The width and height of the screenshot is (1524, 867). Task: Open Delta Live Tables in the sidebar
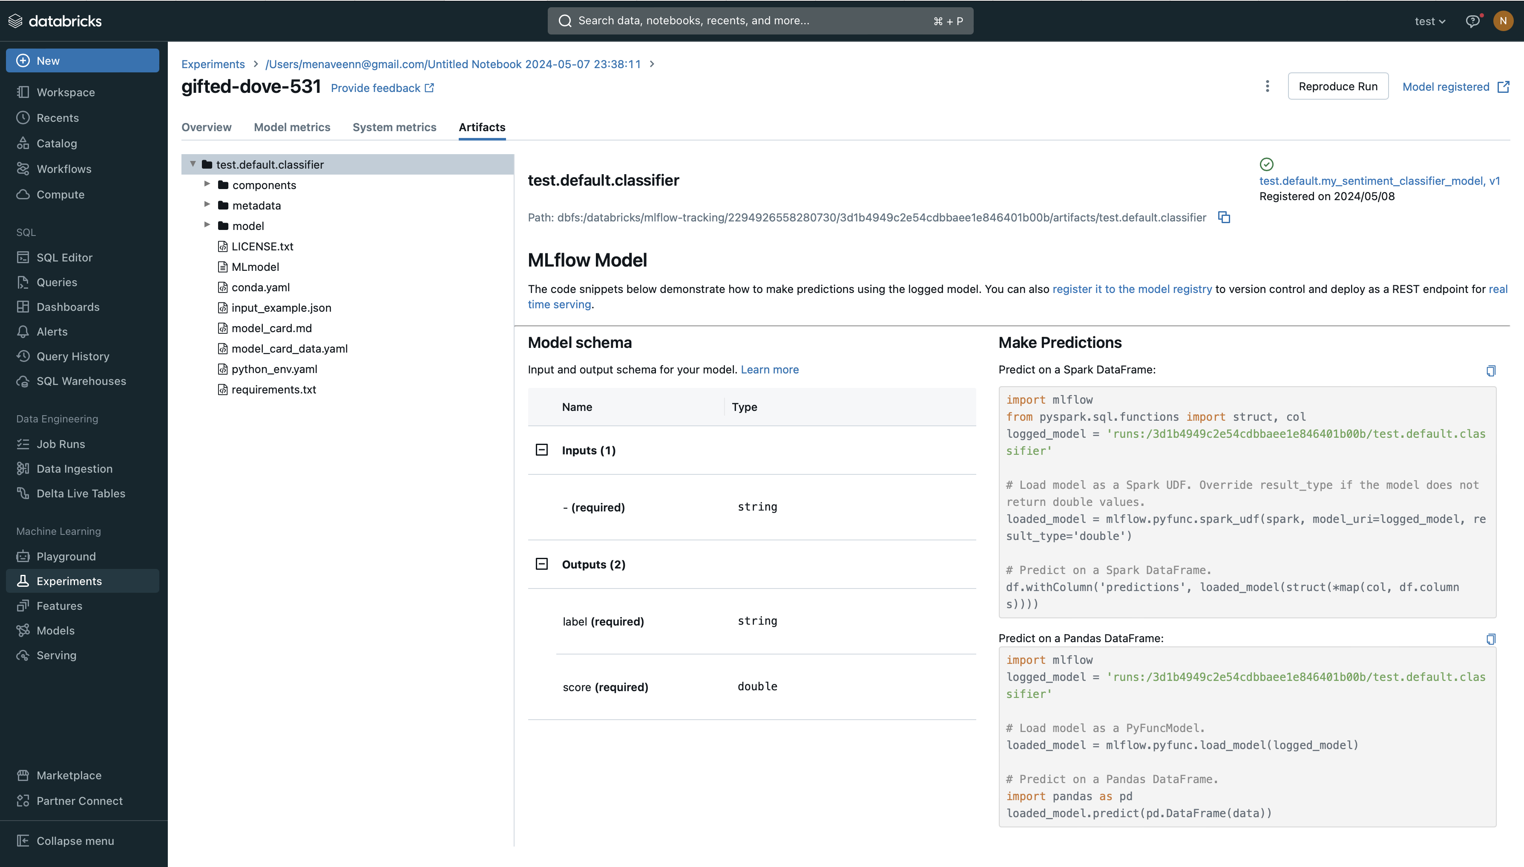(81, 494)
